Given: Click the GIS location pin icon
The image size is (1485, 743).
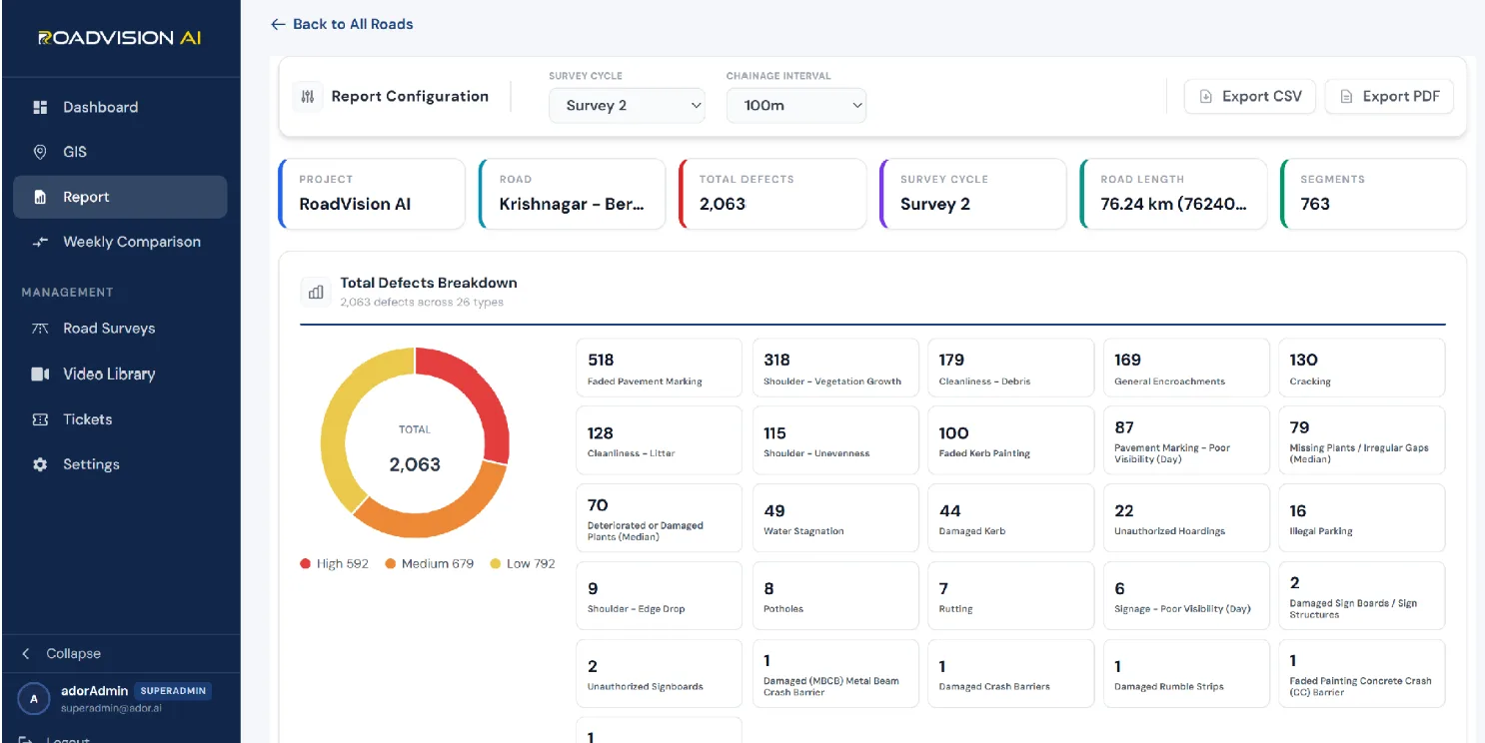Looking at the screenshot, I should pyautogui.click(x=40, y=152).
